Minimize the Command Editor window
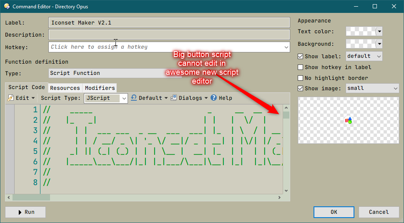Image resolution: width=404 pixels, height=223 pixels. 356,6
